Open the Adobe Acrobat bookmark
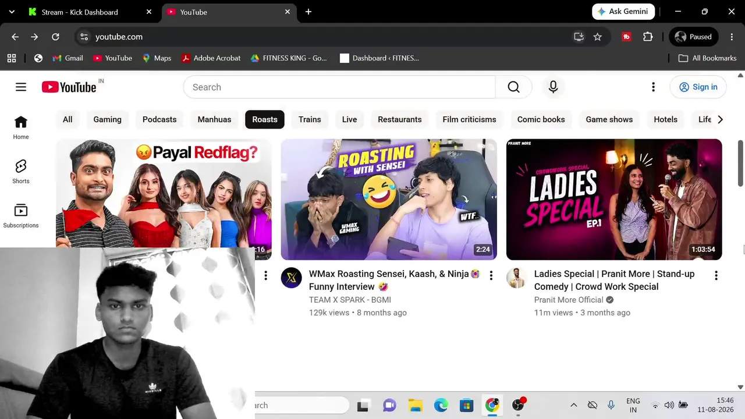The height and width of the screenshot is (419, 745). pyautogui.click(x=211, y=58)
